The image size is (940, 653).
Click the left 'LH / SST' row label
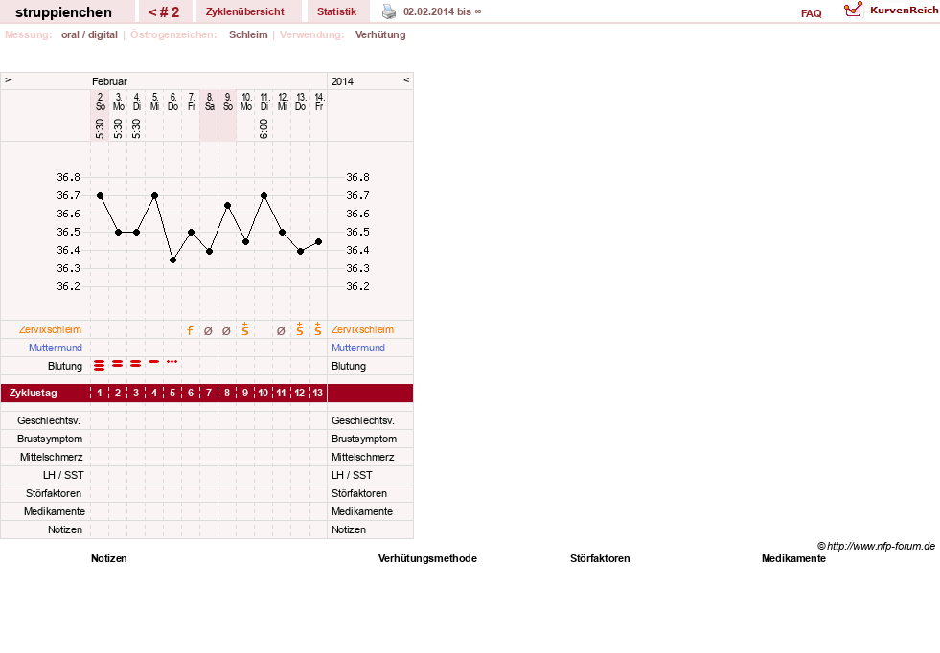[x=63, y=475]
